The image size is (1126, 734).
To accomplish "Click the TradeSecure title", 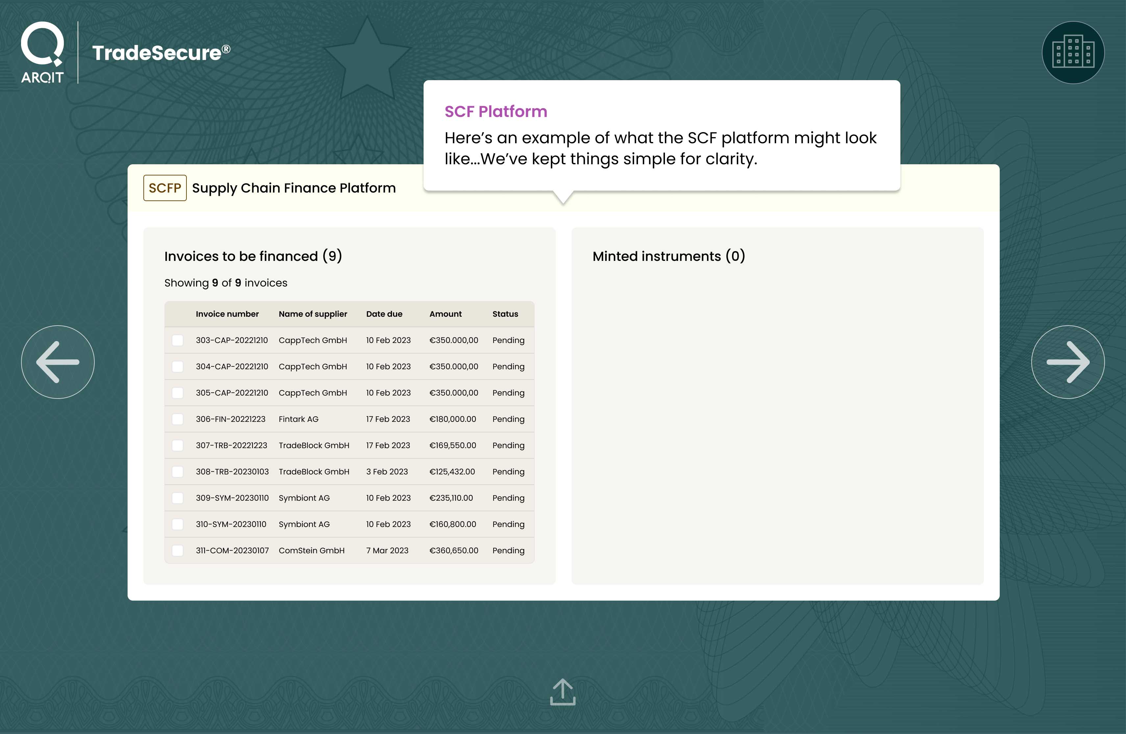I will [161, 53].
